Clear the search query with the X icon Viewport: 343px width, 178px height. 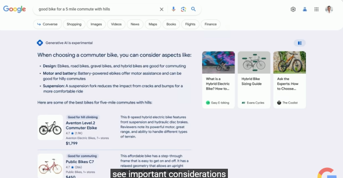coord(162,9)
